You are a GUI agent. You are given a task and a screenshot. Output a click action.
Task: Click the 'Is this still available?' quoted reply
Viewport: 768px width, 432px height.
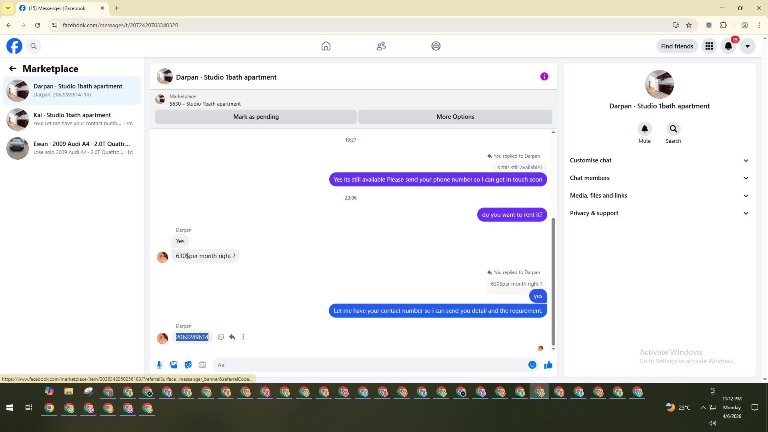point(519,168)
